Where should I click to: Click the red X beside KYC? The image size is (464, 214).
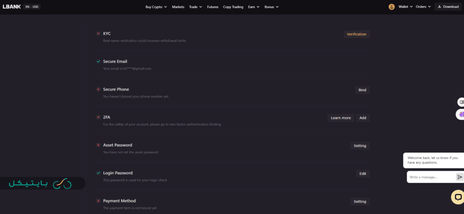98,33
